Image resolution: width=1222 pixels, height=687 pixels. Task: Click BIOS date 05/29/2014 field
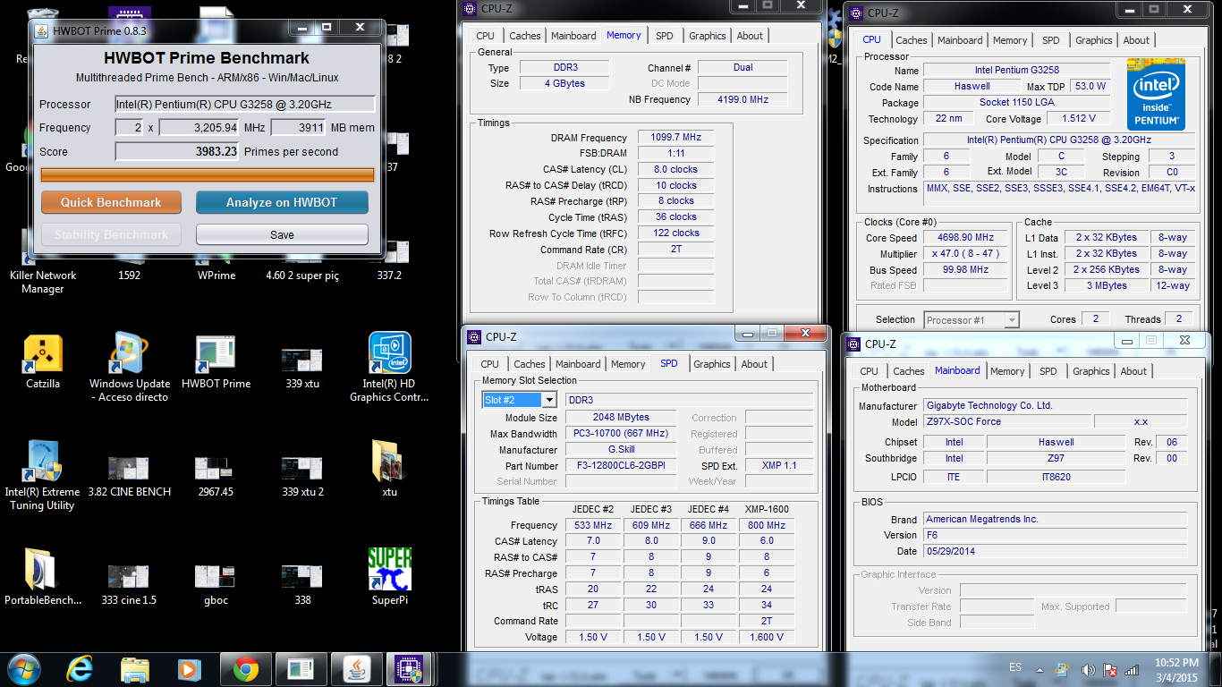point(1055,551)
